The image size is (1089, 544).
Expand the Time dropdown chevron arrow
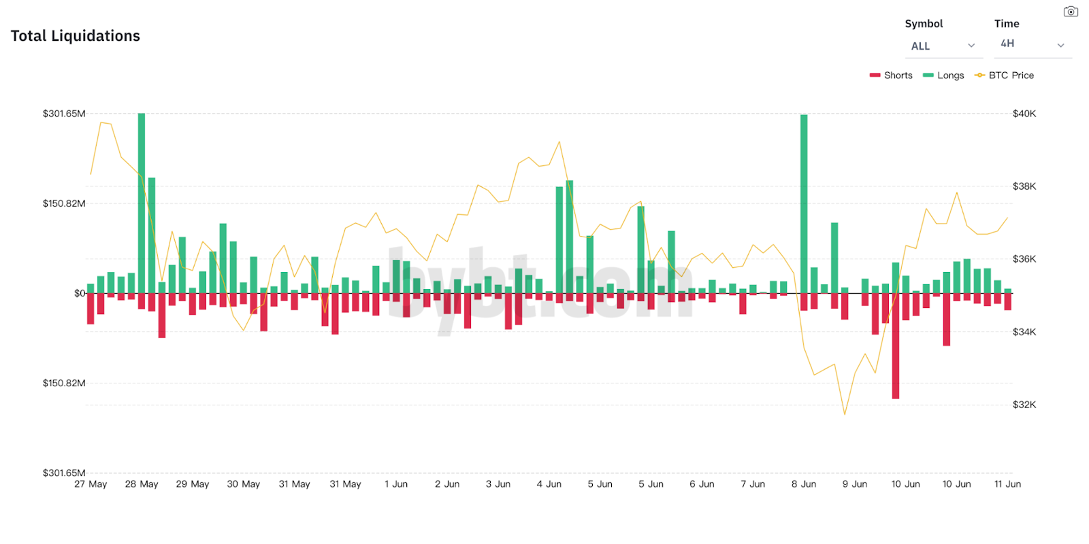click(x=1060, y=46)
